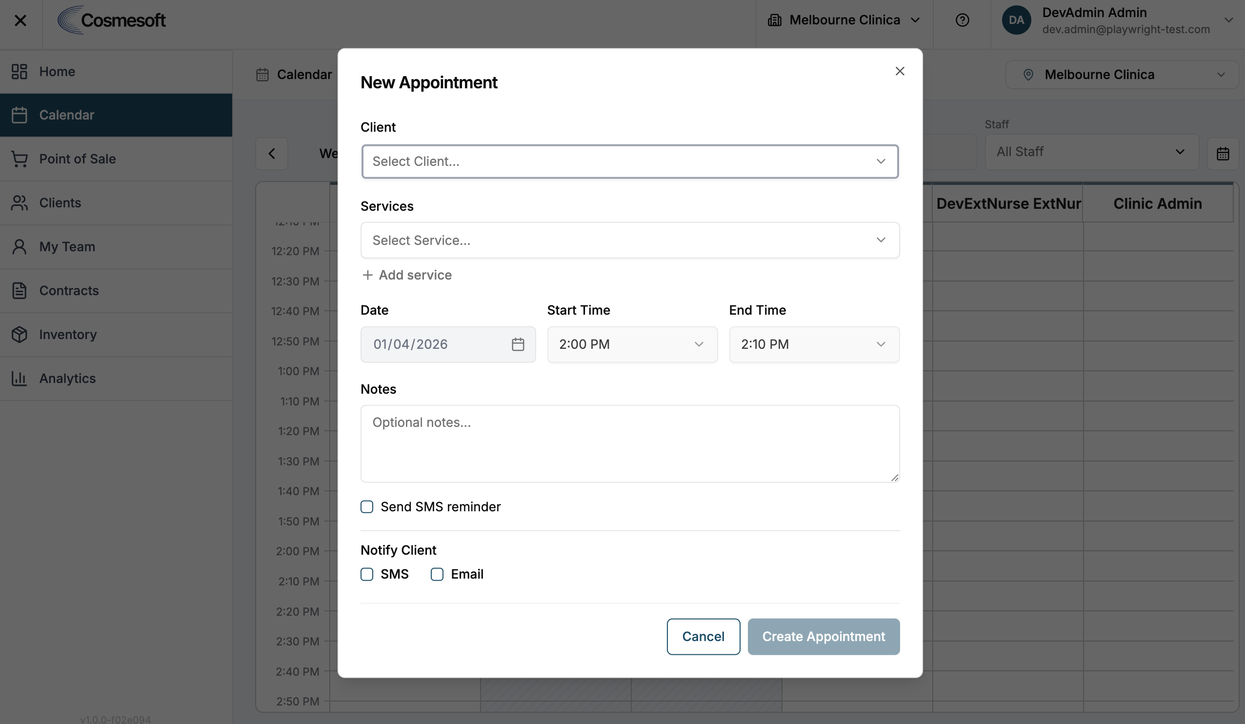This screenshot has height=724, width=1245.
Task: Go to previous week with left chevron
Action: tap(272, 154)
